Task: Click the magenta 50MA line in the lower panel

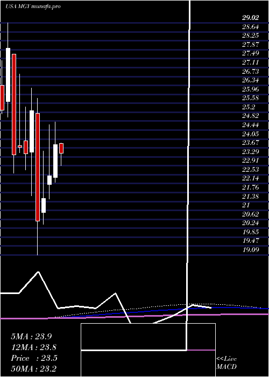Action: point(134,316)
